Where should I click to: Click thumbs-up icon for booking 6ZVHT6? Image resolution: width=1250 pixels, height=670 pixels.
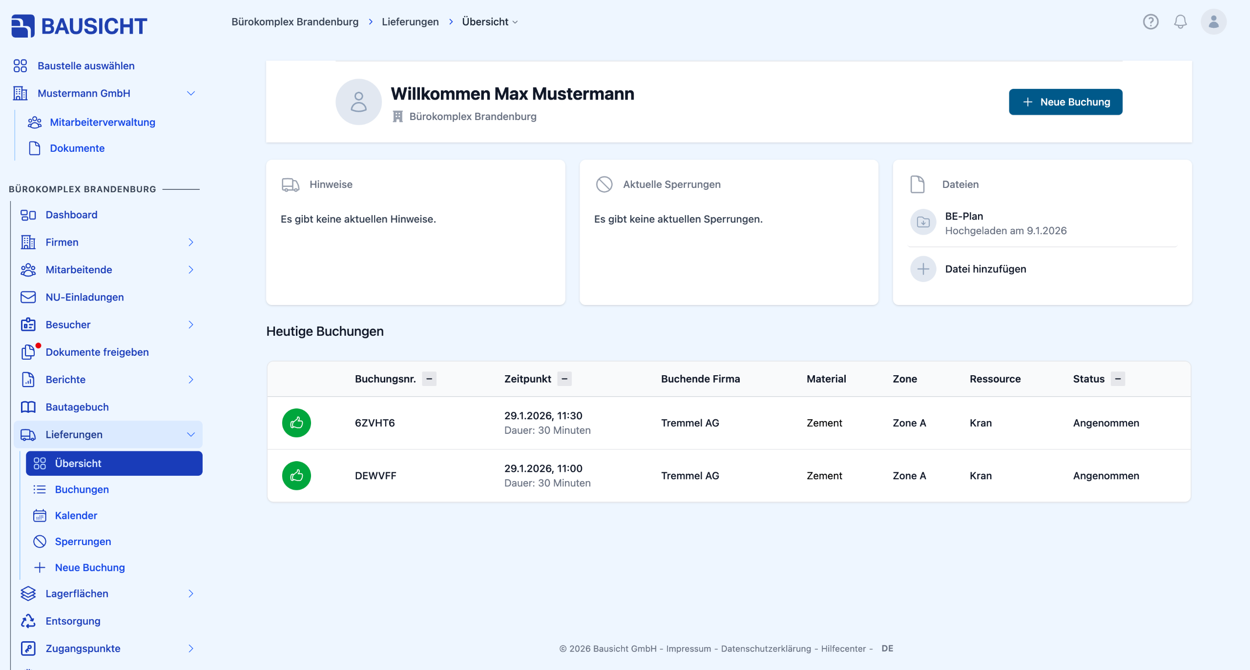(x=296, y=423)
